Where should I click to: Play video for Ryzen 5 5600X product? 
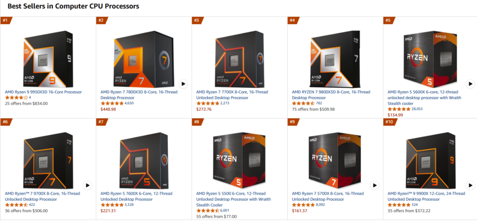470,84
